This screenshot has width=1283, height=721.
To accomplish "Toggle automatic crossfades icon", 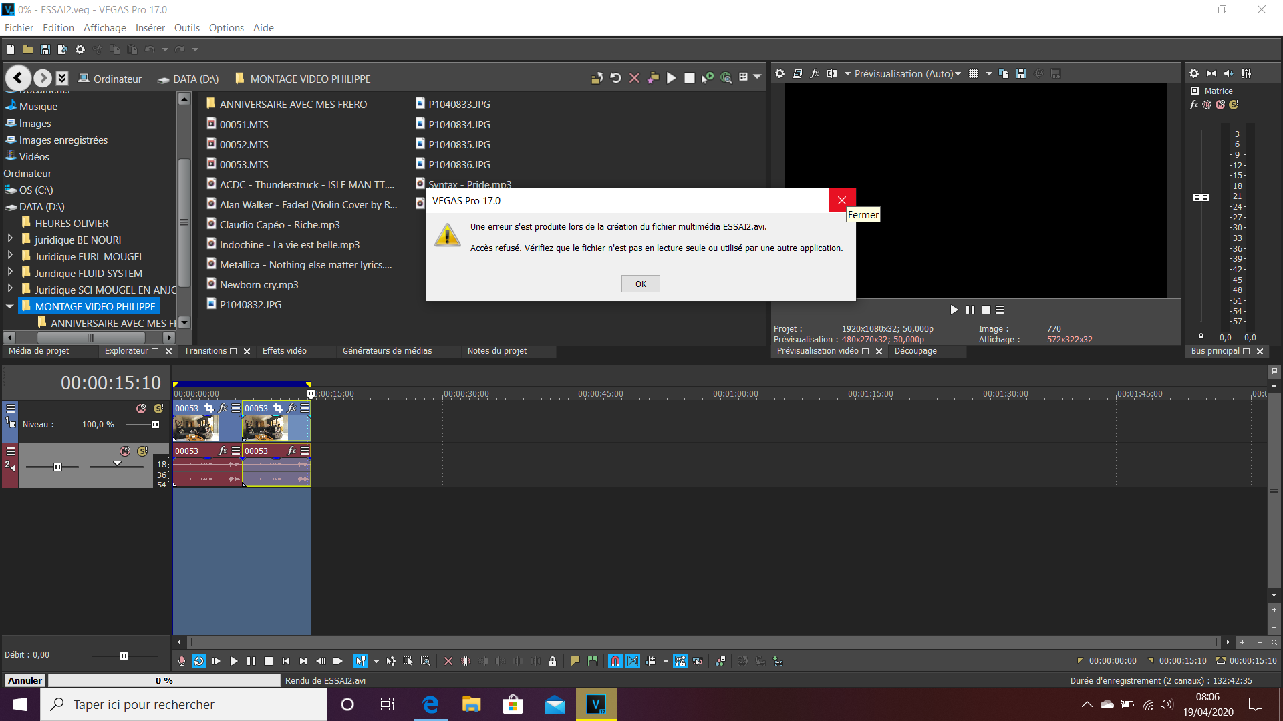I will tap(633, 661).
